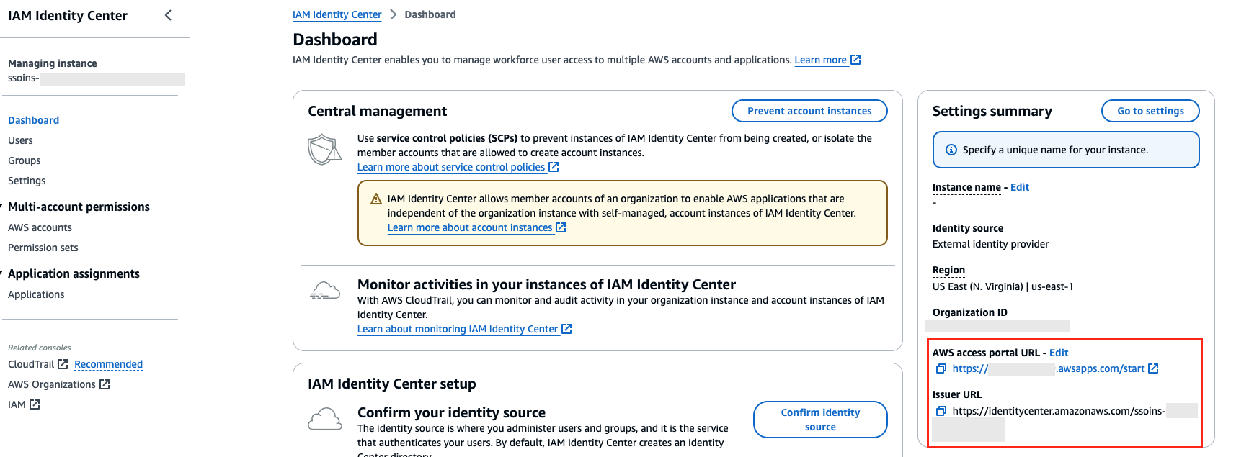
Task: Click the IAM external link icon
Action: (35, 404)
